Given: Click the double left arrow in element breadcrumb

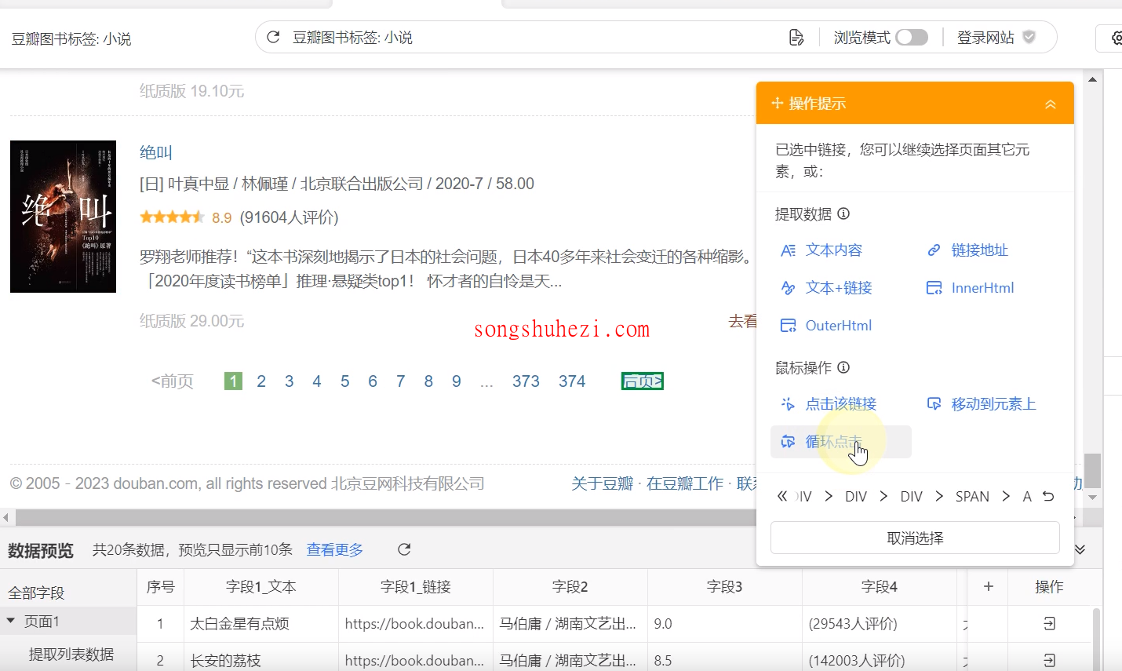Looking at the screenshot, I should click(781, 496).
